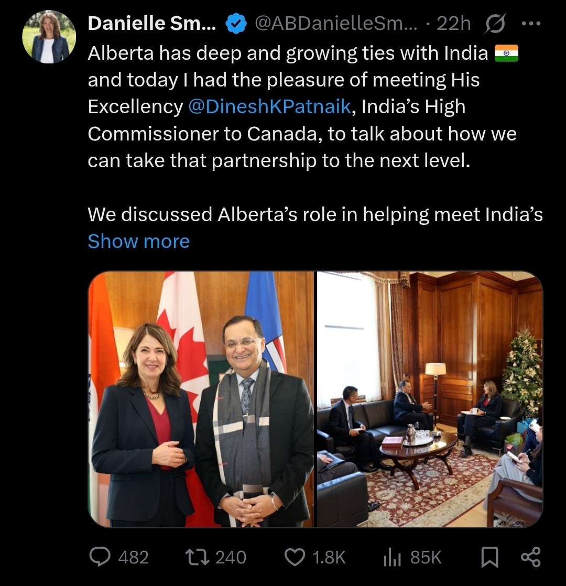Click the Grok slashed-circle icon
The height and width of the screenshot is (586, 566).
point(495,24)
